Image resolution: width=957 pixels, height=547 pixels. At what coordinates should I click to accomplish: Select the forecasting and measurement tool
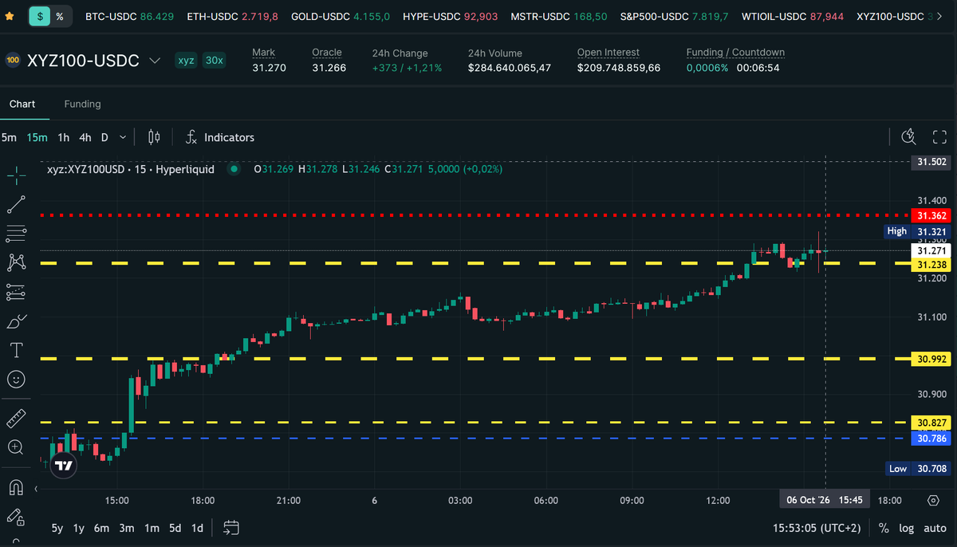pyautogui.click(x=15, y=292)
